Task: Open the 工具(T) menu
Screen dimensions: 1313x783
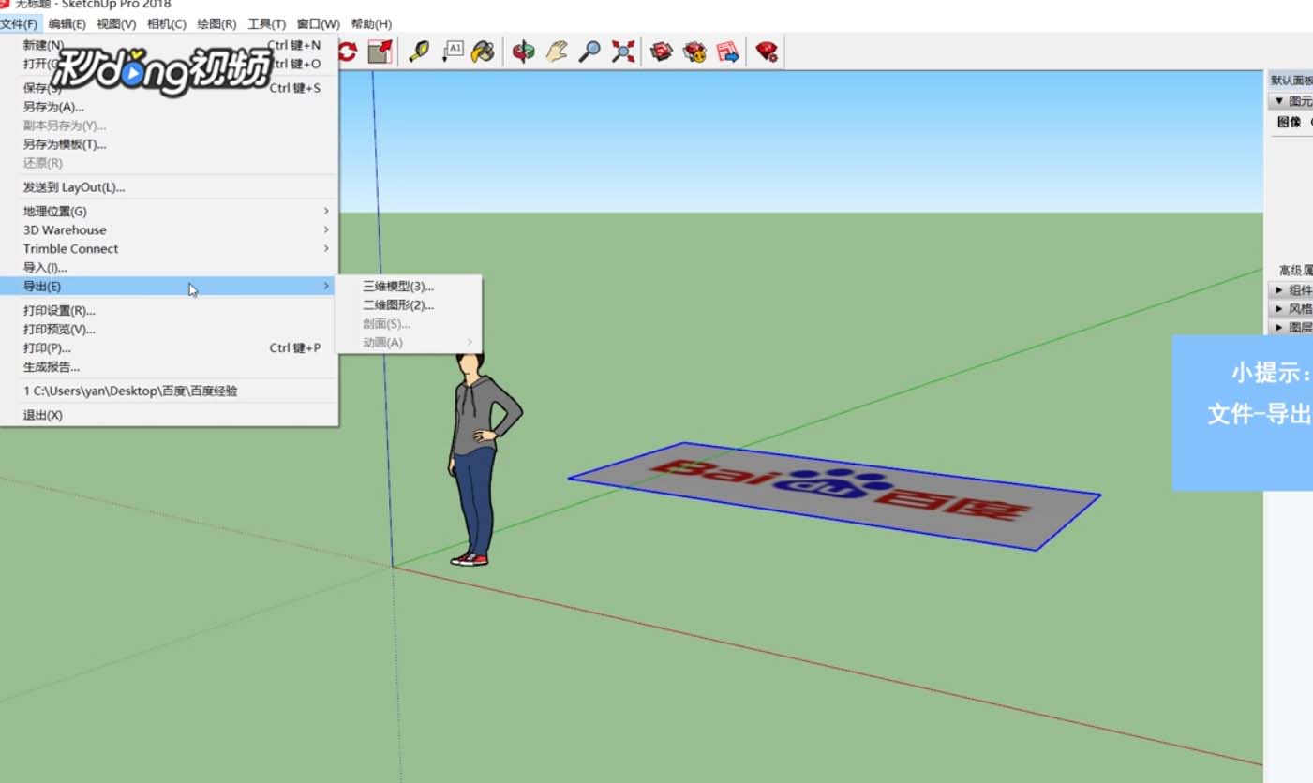Action: [x=267, y=23]
